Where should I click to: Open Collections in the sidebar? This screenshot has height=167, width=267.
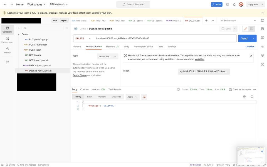click(7, 30)
